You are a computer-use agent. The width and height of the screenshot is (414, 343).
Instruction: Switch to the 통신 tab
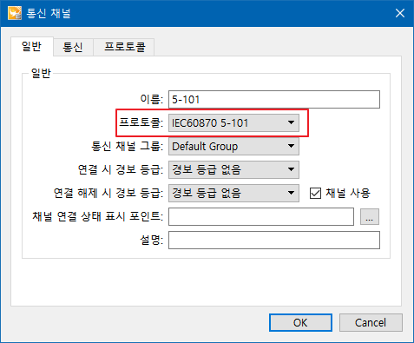click(73, 47)
